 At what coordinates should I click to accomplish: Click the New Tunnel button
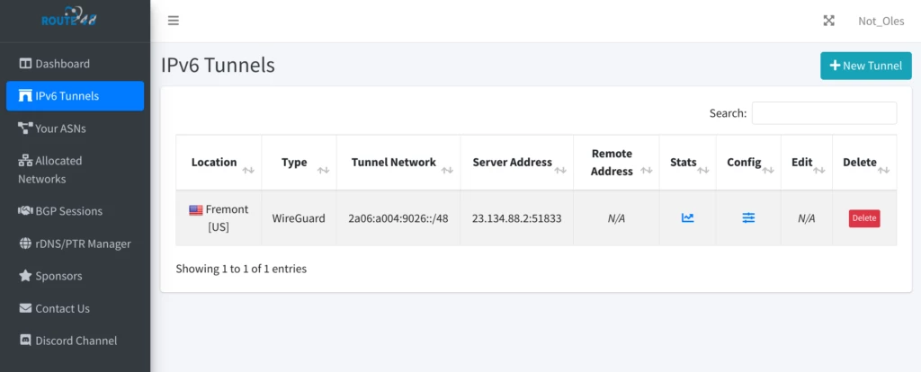[865, 66]
